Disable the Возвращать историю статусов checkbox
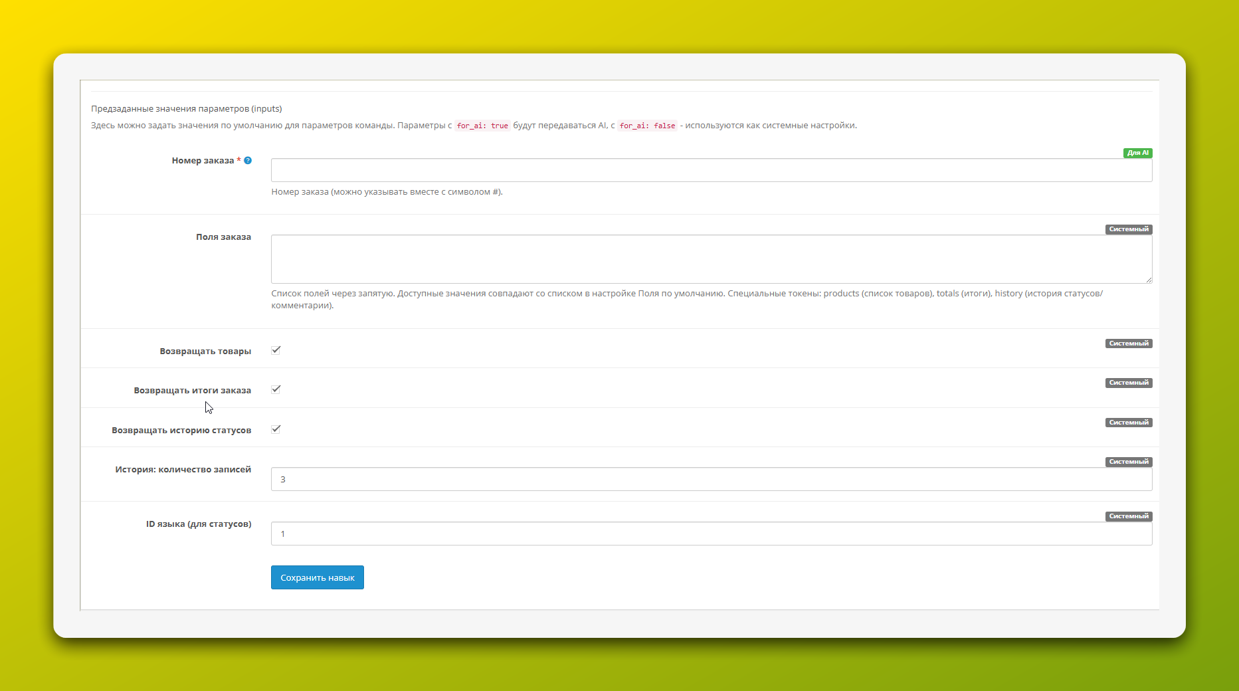 point(276,429)
